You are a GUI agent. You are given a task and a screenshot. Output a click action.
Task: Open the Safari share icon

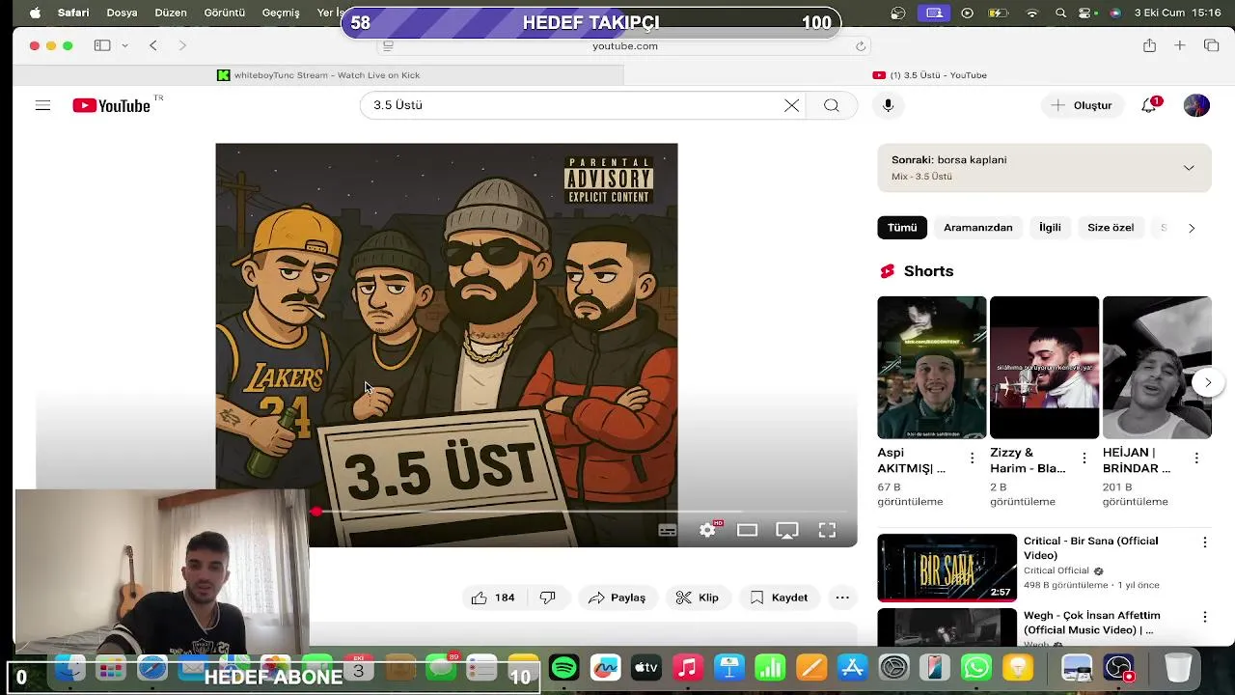1149,45
